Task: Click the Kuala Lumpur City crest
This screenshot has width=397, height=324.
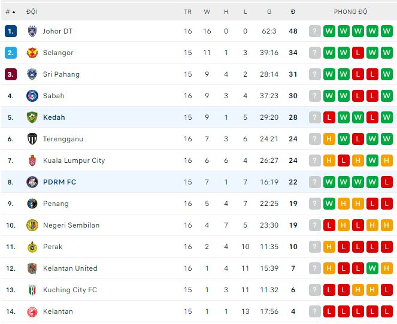Action: point(32,161)
